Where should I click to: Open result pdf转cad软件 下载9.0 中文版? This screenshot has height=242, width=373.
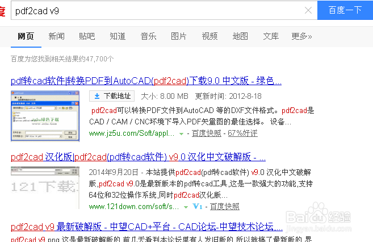point(146,81)
